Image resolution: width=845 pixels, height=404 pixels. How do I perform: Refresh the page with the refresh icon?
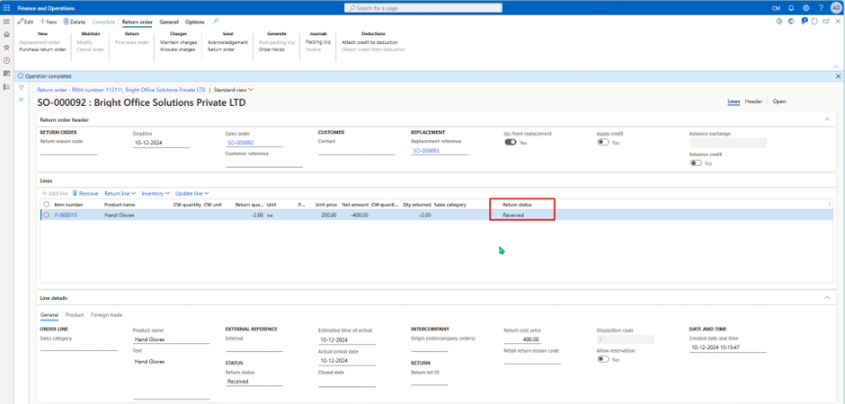[814, 22]
